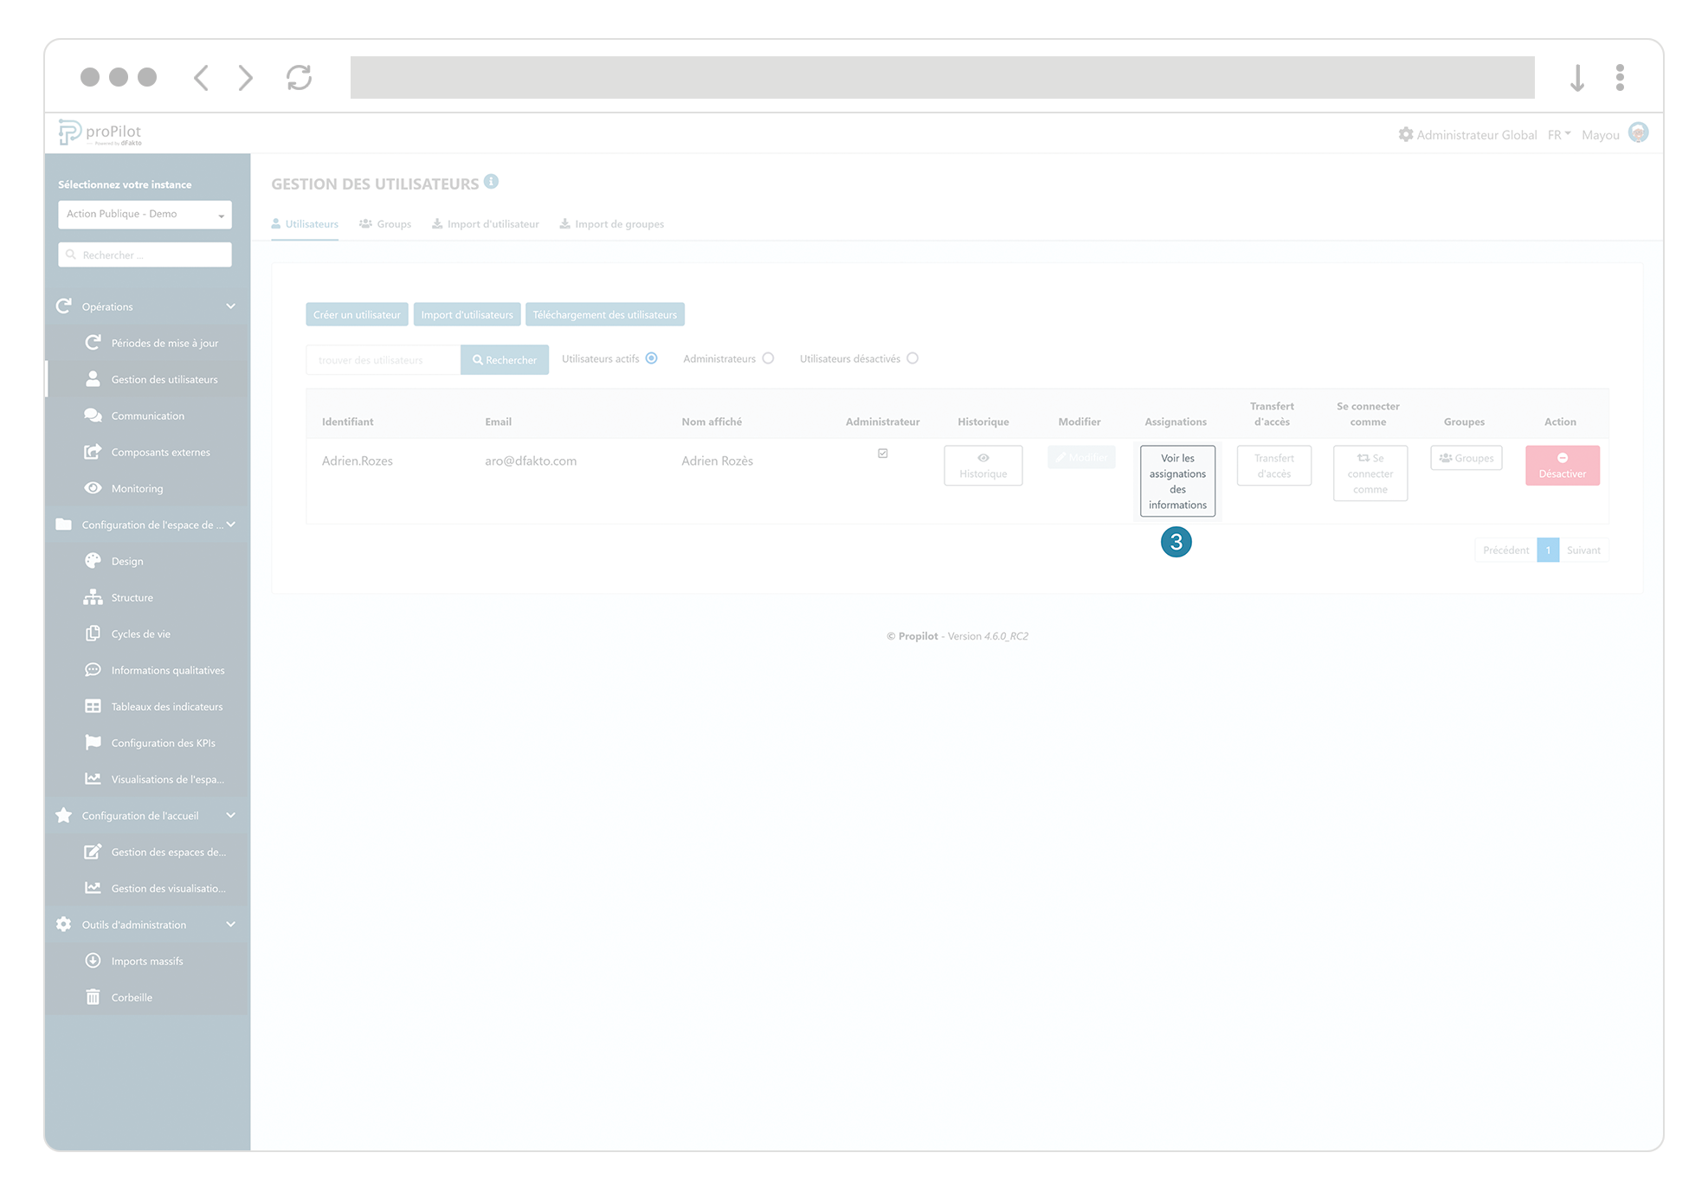Screen dimensions: 1708x1198
Task: Click the Composants externes icon
Action: [x=93, y=451]
